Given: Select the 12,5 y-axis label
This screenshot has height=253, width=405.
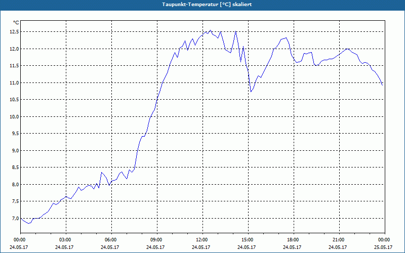Looking at the screenshot, I should tap(15, 32).
